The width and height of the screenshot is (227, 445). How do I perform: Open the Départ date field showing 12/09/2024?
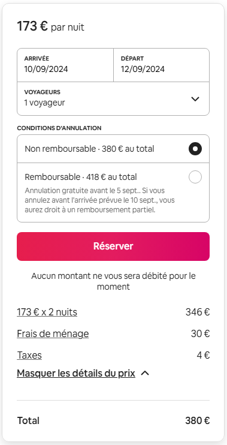[162, 65]
